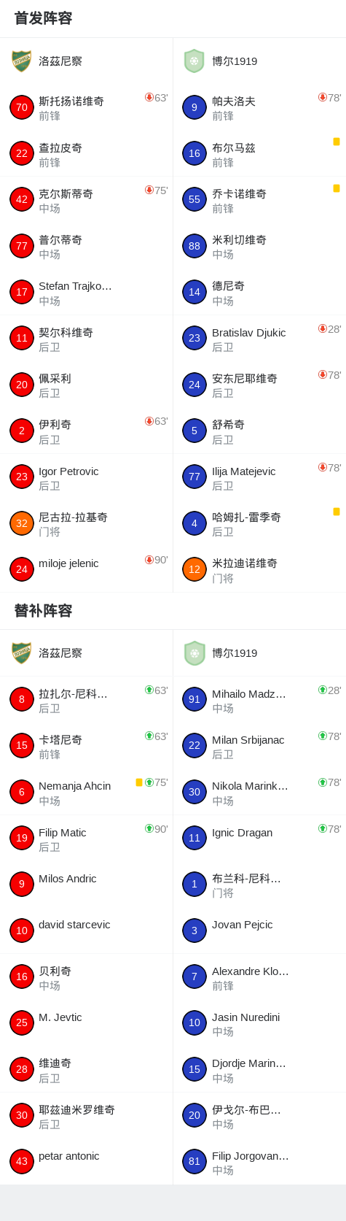Tap the yellow card icon beside 布尔马兹
Image resolution: width=346 pixels, height=1221 pixels.
337,142
